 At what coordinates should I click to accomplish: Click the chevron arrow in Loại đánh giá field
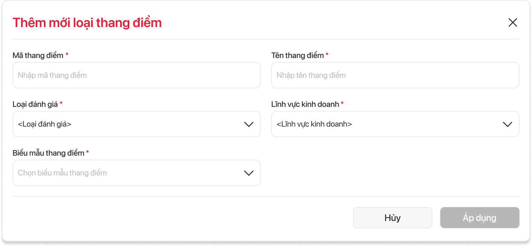tap(249, 124)
